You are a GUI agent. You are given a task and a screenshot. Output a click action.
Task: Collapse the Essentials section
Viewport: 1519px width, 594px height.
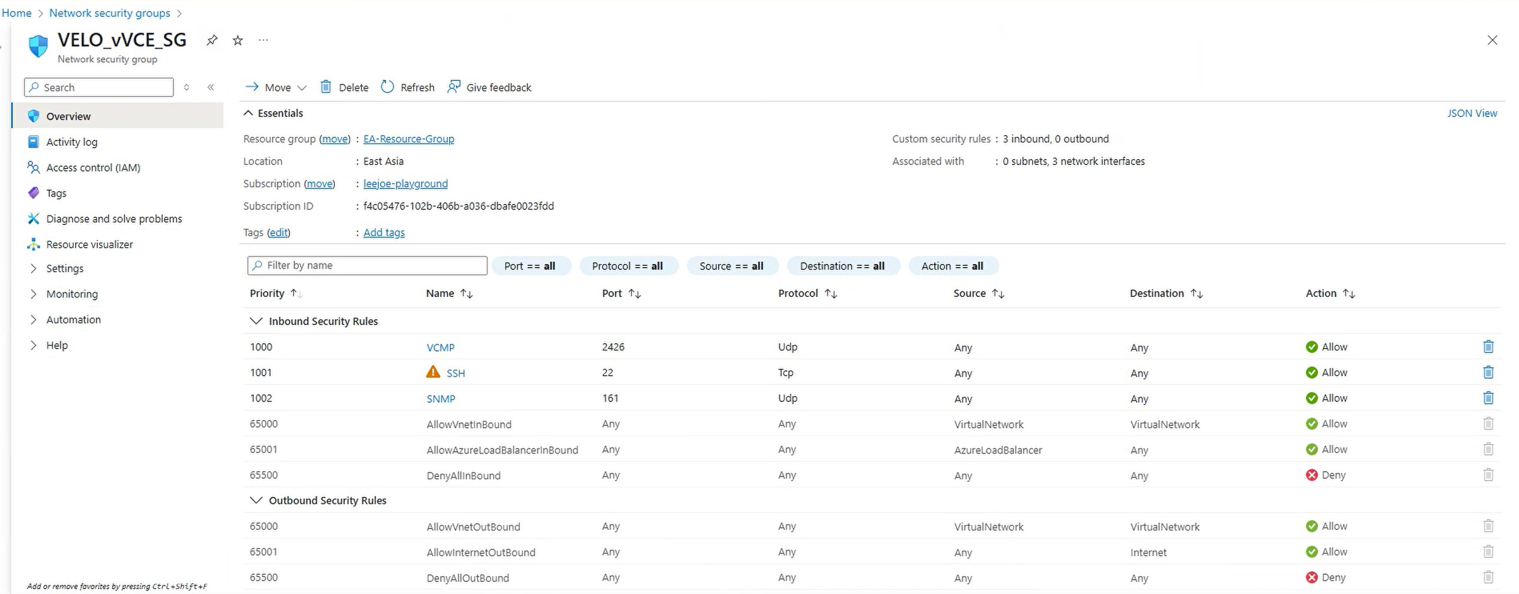(x=248, y=113)
